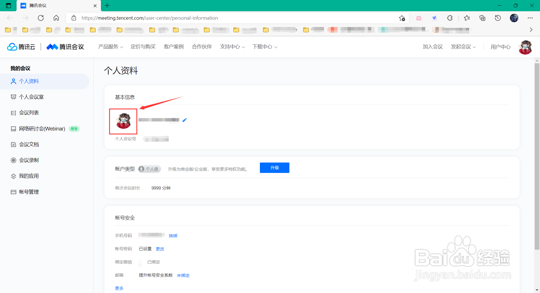Expand 下载中心 dropdown menu
The height and width of the screenshot is (293, 540).
pos(265,47)
